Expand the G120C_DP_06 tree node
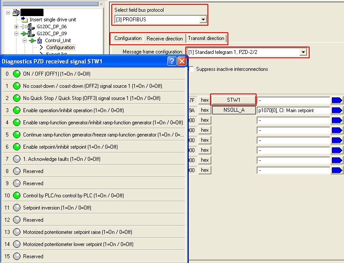Screen dimensions: 344x263 (16, 27)
